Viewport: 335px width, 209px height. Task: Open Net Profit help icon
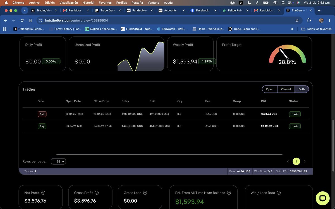[x=43, y=193]
